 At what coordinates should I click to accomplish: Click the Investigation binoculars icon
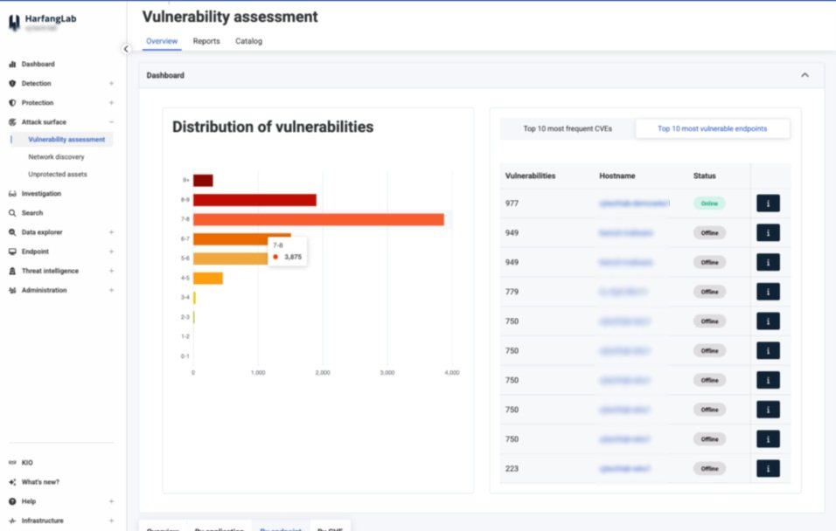coord(12,194)
